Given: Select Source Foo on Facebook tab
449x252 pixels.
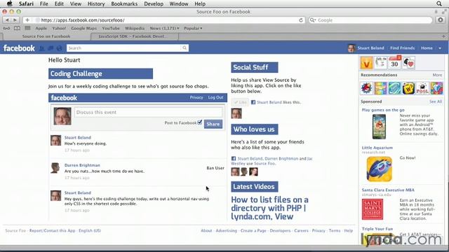Looking at the screenshot, I should tap(46, 36).
